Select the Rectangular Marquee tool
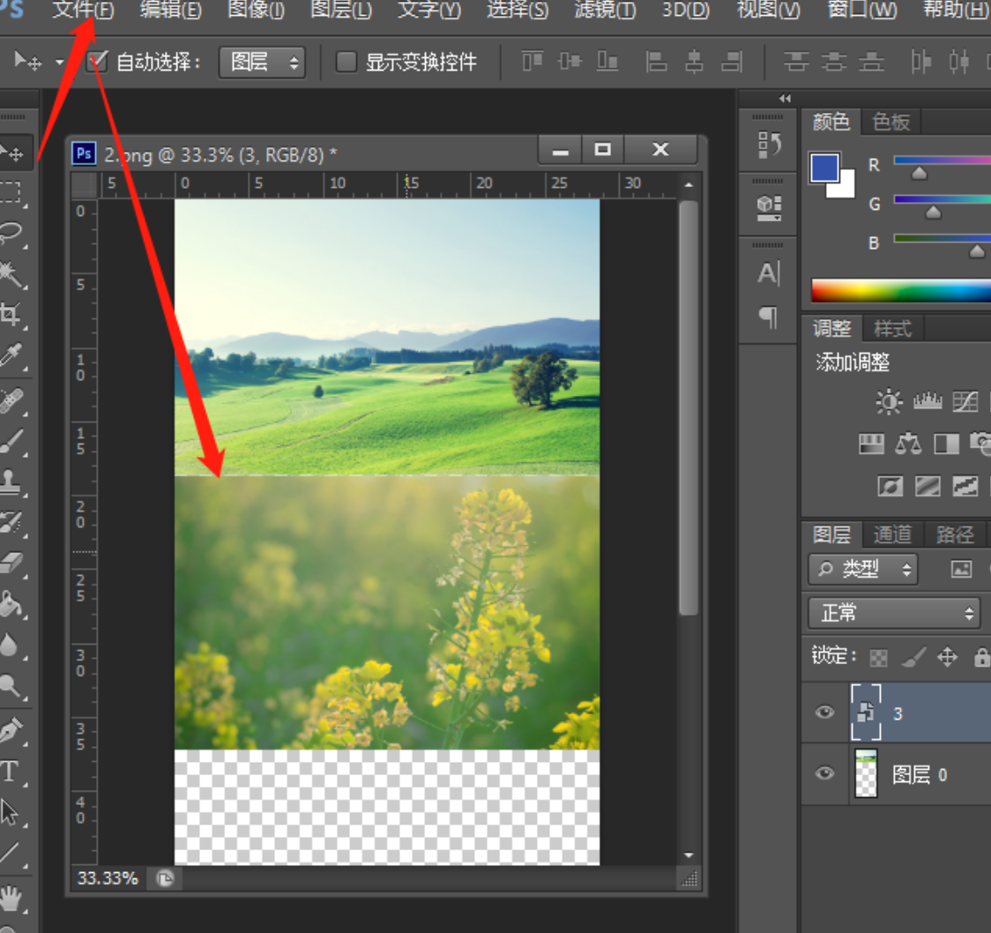991x933 pixels. [x=11, y=191]
